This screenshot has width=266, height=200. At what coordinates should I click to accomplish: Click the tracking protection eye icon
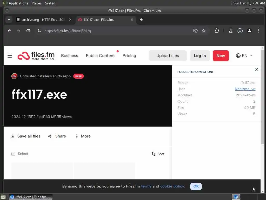[195, 31]
